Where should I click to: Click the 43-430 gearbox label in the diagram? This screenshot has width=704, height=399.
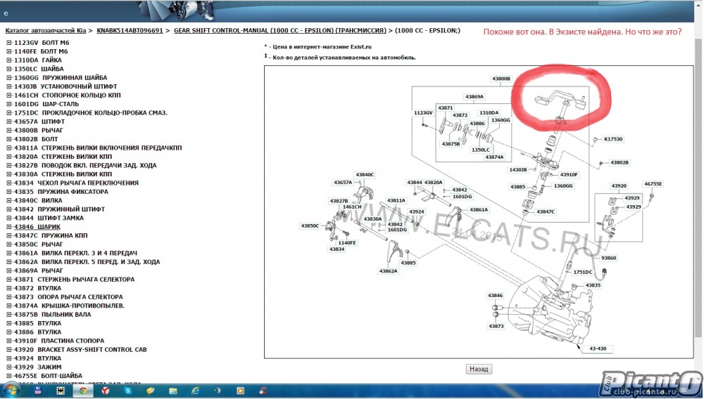click(598, 348)
